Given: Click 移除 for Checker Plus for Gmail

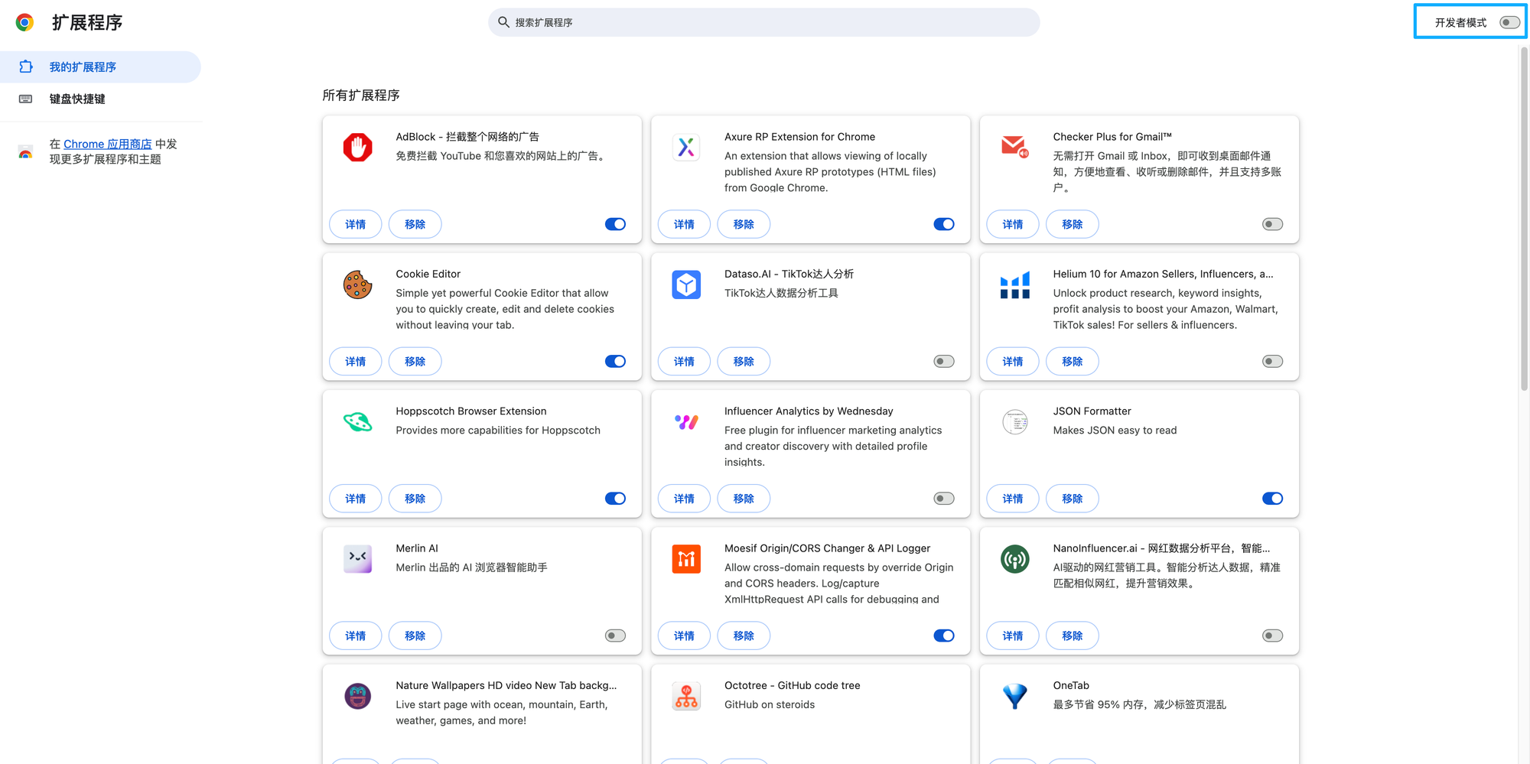Looking at the screenshot, I should click(x=1073, y=224).
